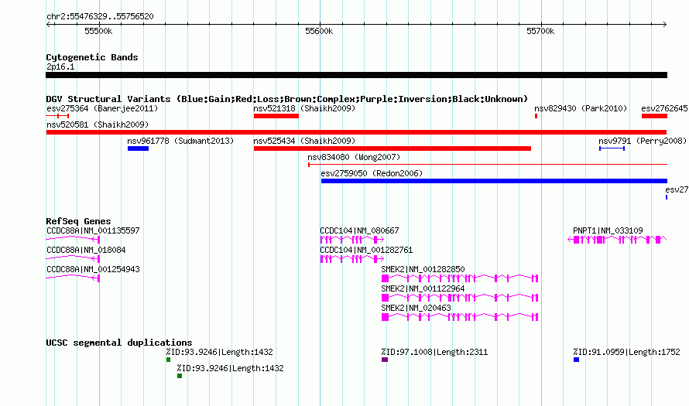This screenshot has height=406, width=689.
Task: Click the nsv520581 (Shaikh2009) label
Action: (98, 125)
